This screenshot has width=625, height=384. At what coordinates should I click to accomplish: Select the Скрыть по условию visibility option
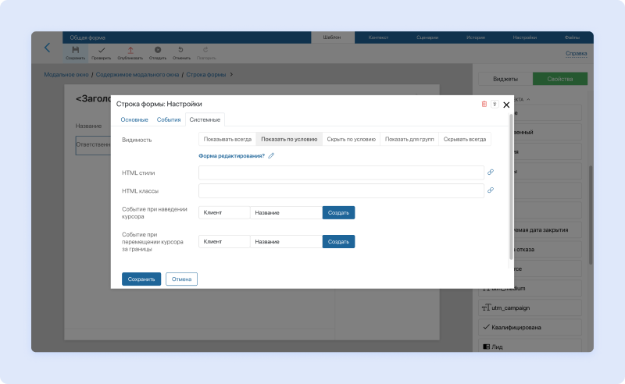point(351,140)
